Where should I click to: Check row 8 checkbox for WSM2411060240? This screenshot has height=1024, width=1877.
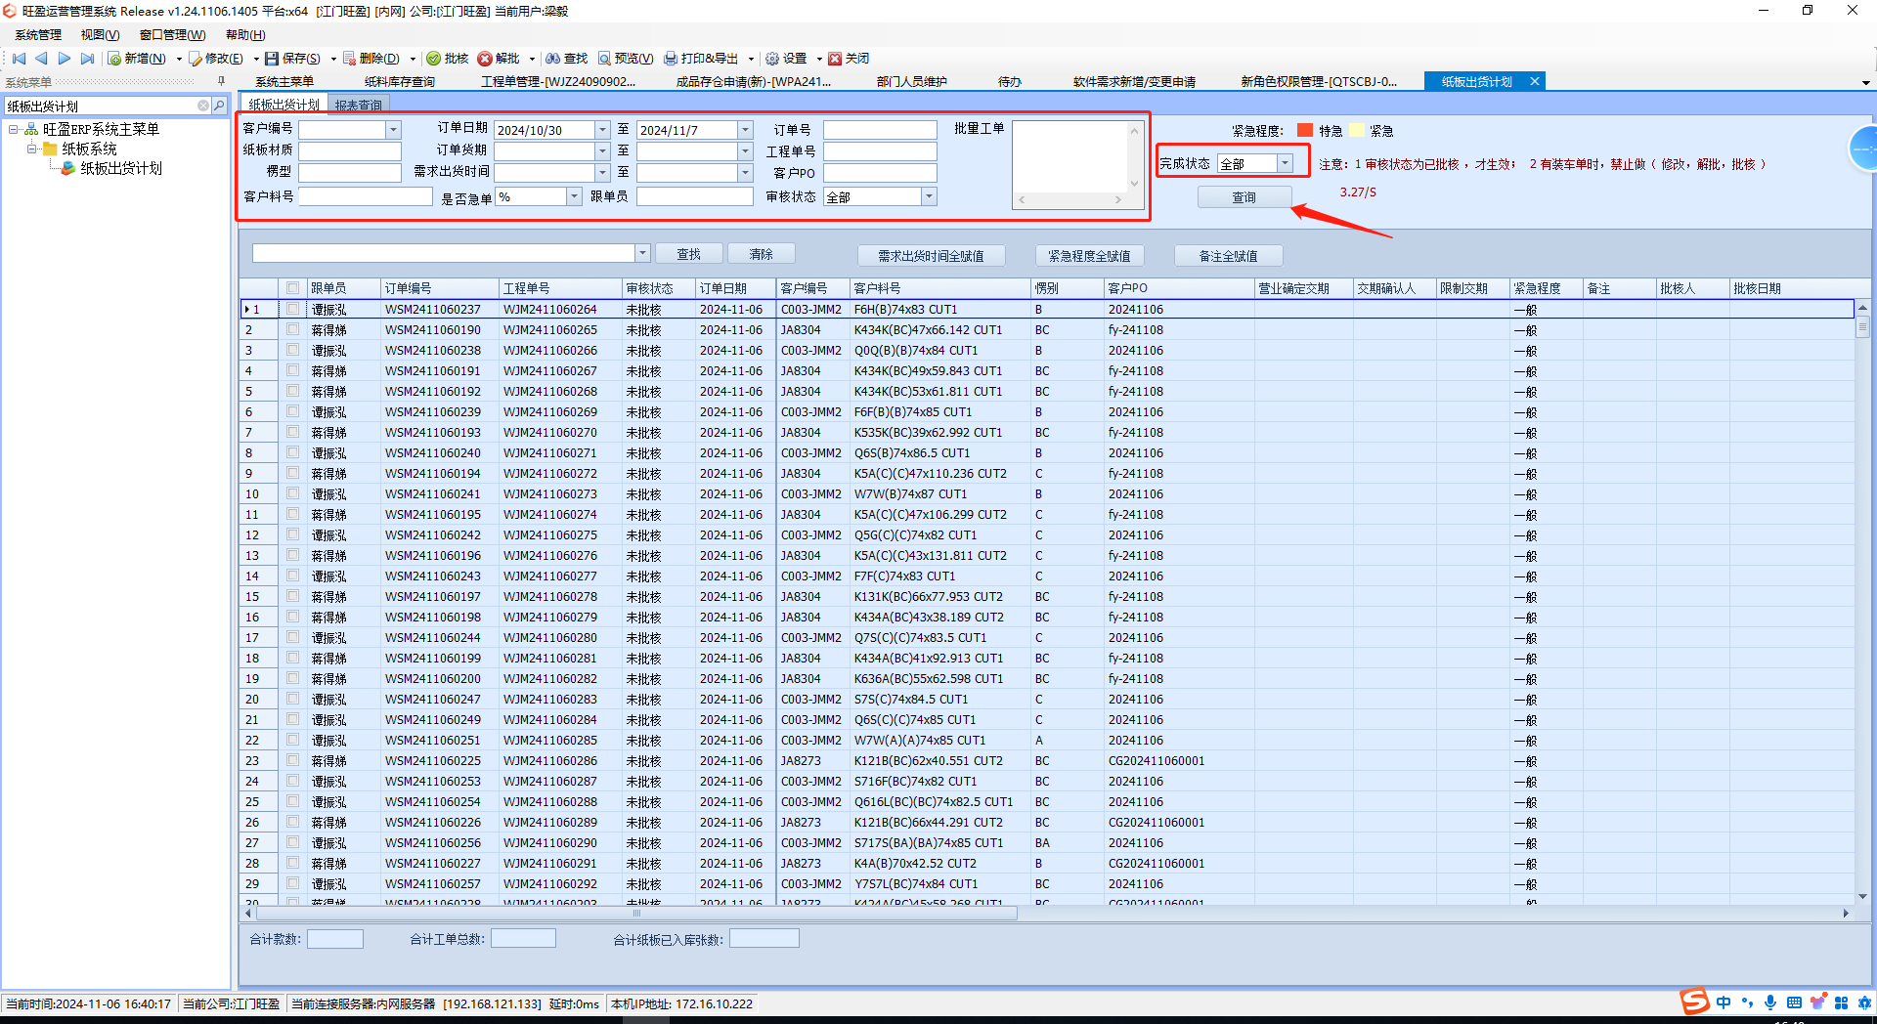[x=293, y=452]
